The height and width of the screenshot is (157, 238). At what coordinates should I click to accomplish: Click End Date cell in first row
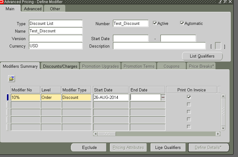[146, 97]
